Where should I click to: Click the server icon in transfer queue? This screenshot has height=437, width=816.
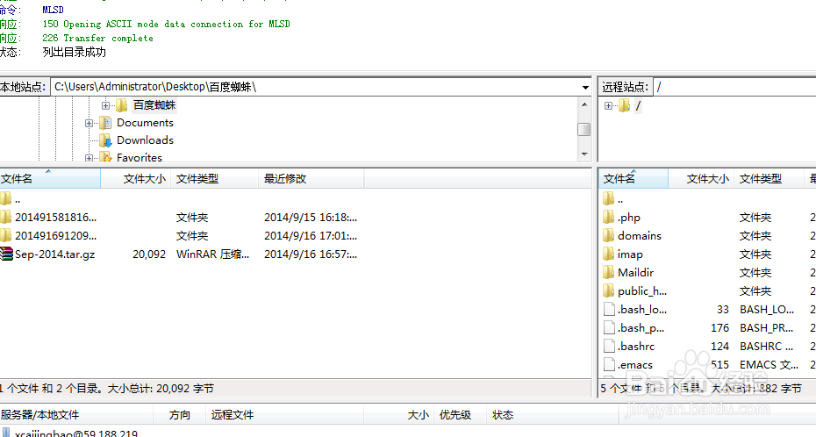point(6,433)
